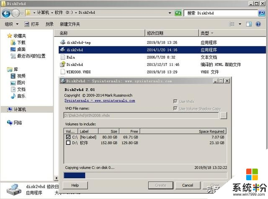
Task: Click the 新建文件夹 toolbar button
Action: click(x=70, y=24)
